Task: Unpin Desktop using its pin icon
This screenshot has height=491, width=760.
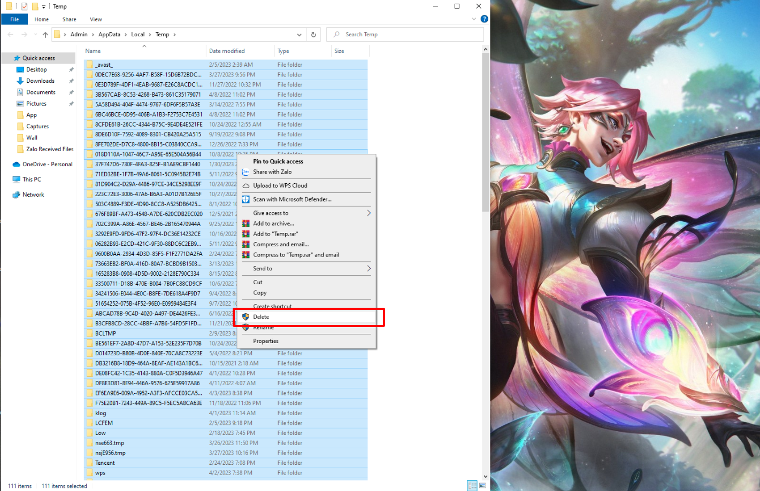Action: click(71, 69)
